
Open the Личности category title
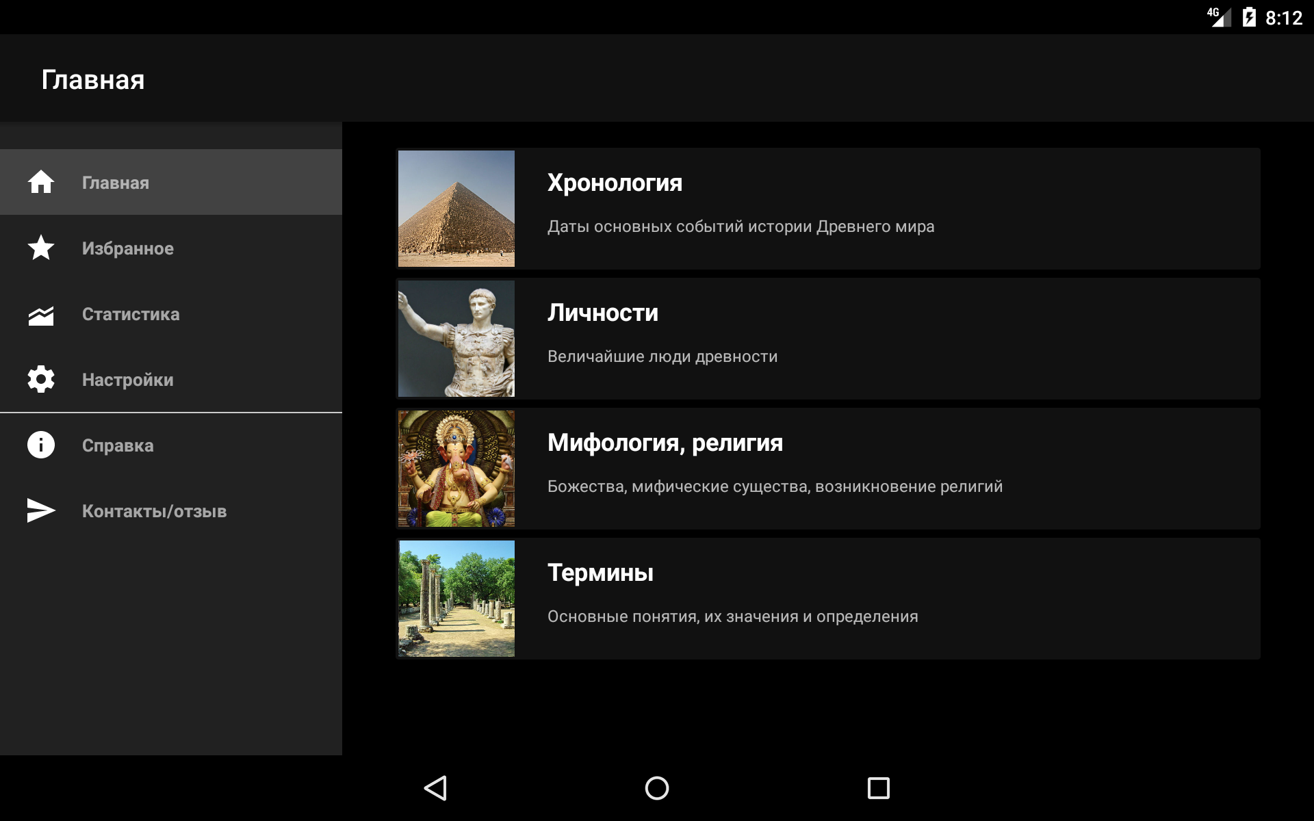pyautogui.click(x=602, y=313)
